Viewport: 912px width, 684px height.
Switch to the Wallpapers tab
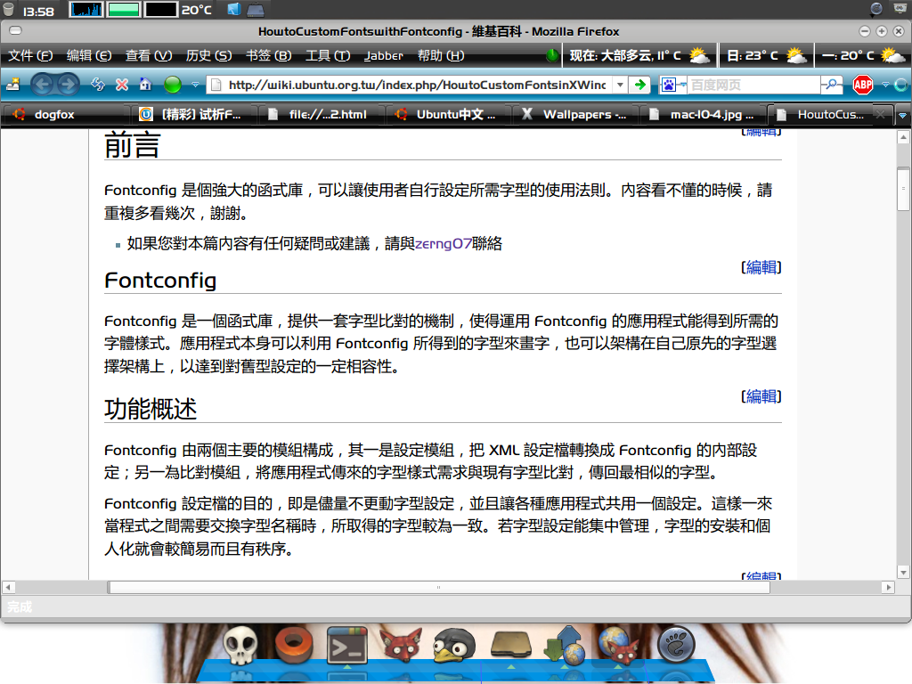[576, 115]
